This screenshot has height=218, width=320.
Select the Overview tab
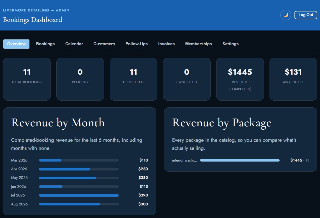tap(16, 44)
